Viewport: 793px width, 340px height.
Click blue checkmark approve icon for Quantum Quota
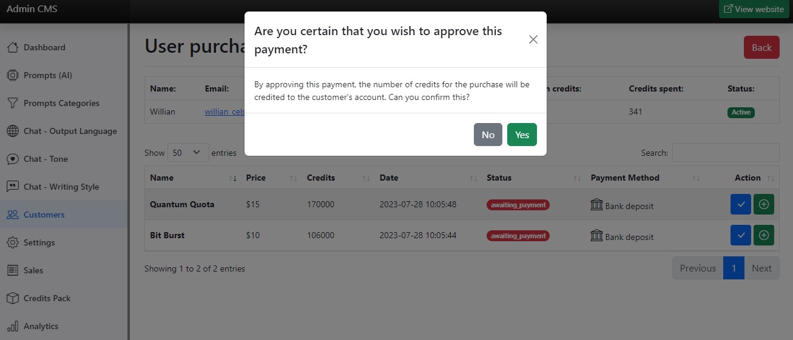[x=741, y=204]
